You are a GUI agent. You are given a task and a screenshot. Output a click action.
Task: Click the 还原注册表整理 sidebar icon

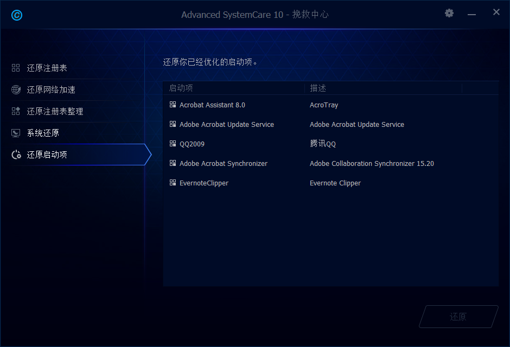click(16, 111)
